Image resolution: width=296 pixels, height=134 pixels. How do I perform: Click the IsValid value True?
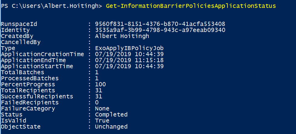[102, 120]
